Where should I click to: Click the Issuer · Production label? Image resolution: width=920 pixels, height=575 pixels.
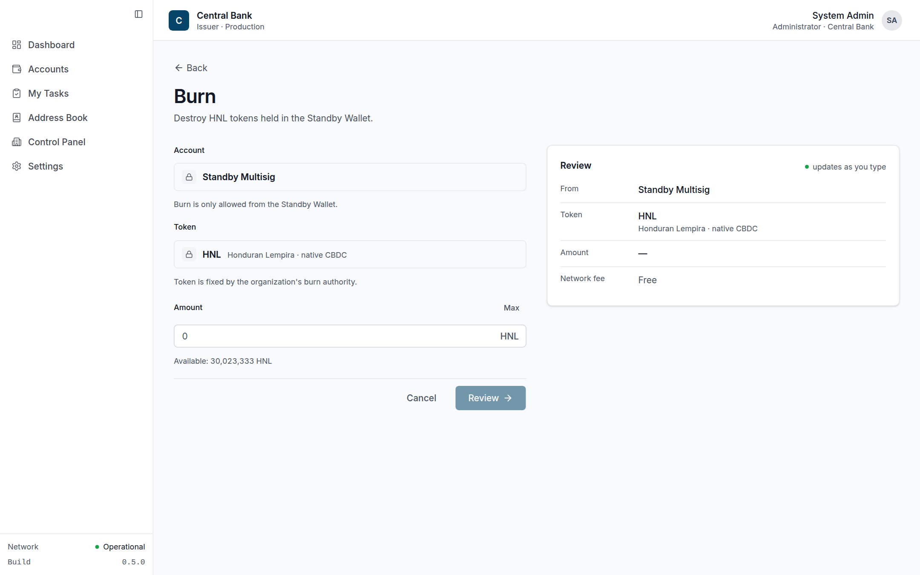coord(230,26)
